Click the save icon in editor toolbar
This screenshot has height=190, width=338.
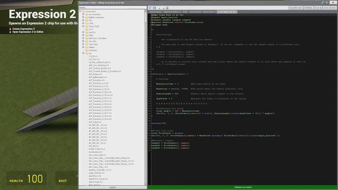[x=154, y=8]
